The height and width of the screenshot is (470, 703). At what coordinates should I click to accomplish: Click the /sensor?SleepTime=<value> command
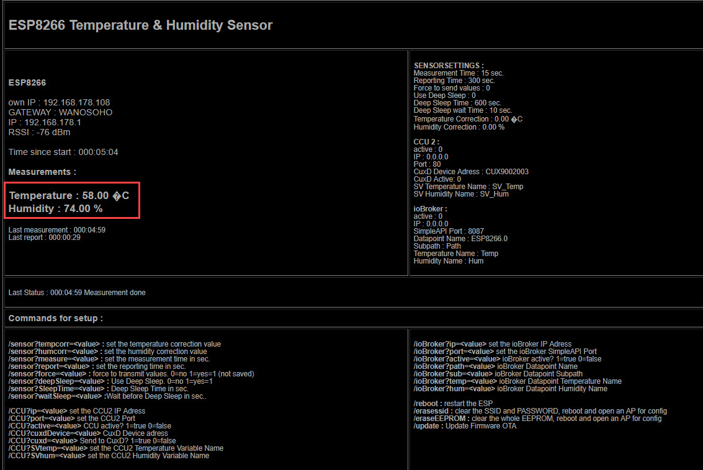point(99,389)
